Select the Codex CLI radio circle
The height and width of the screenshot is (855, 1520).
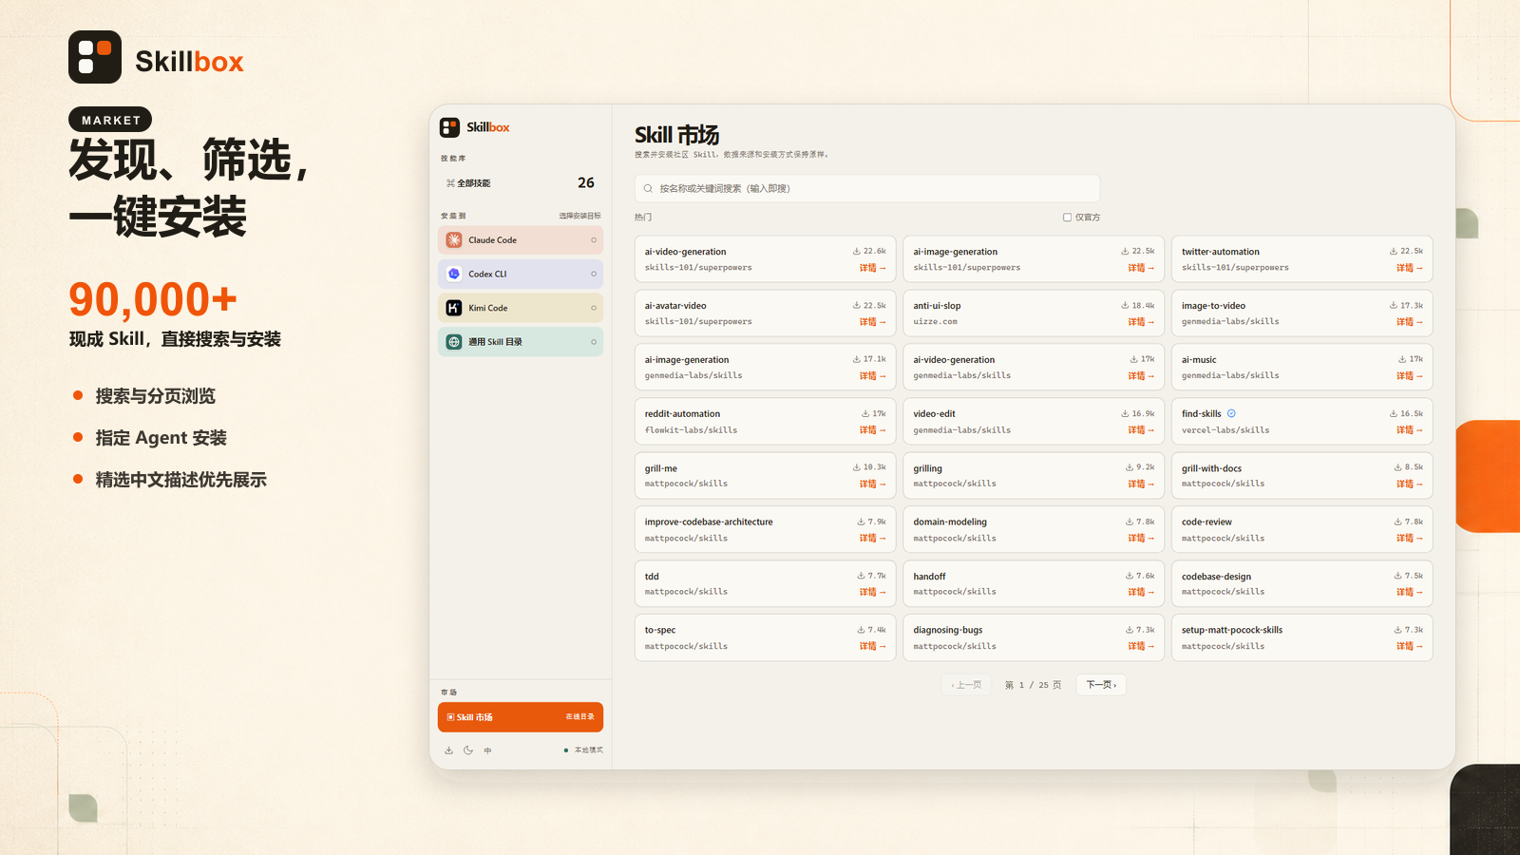(594, 274)
